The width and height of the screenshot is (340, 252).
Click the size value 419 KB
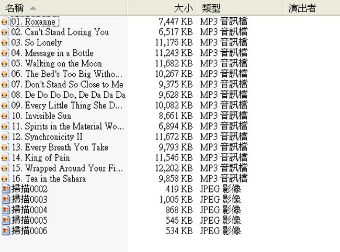pyautogui.click(x=179, y=189)
